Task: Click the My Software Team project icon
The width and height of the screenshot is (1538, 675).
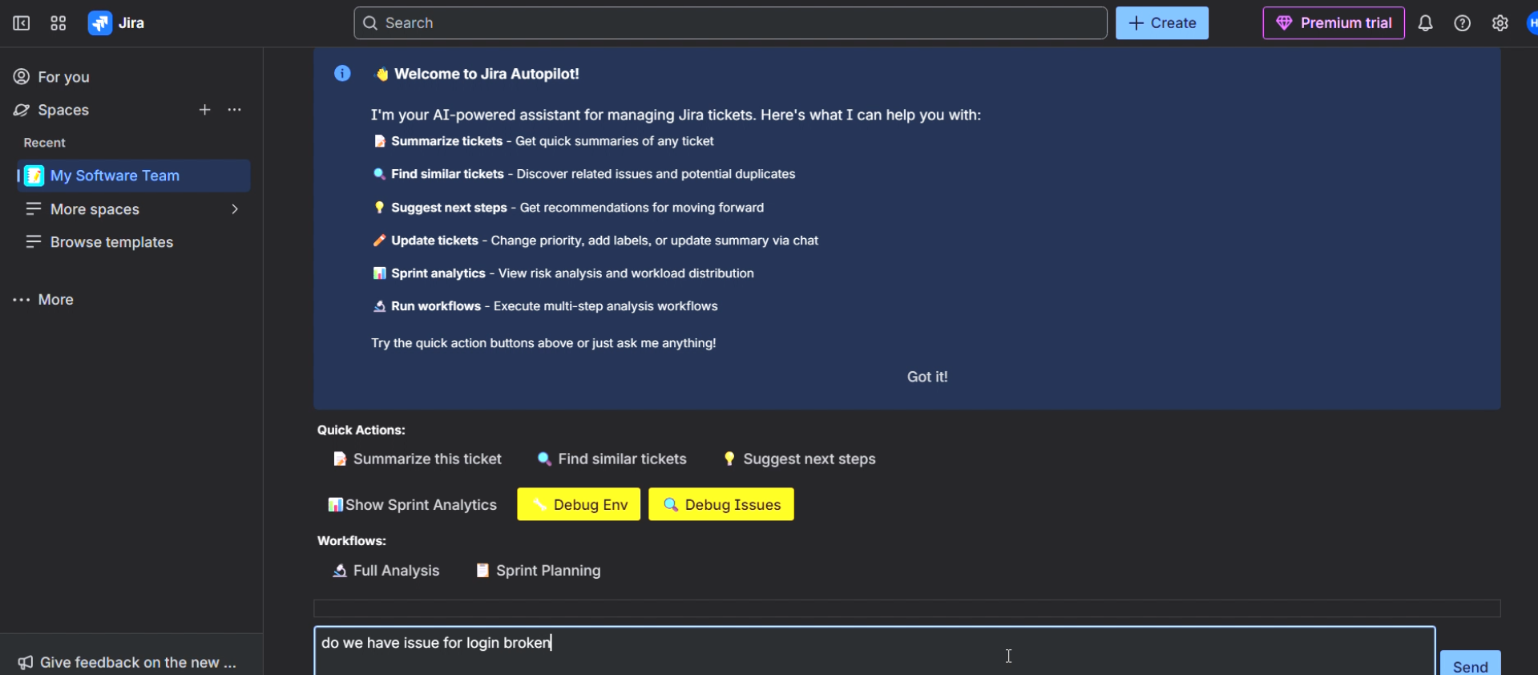Action: (34, 176)
